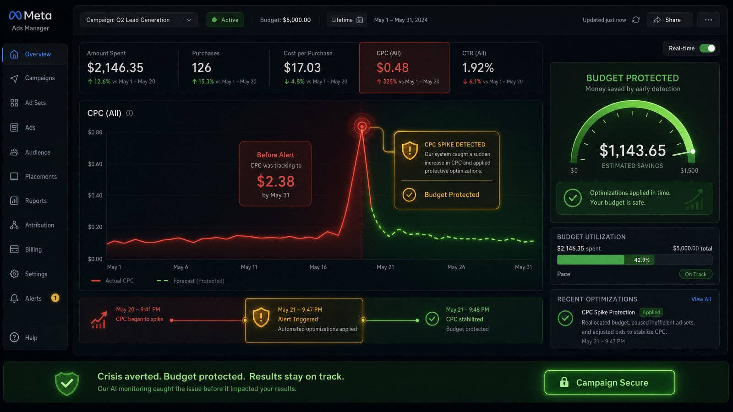The height and width of the screenshot is (412, 733).
Task: Click the Alert Triggered timeline card
Action: click(x=304, y=320)
